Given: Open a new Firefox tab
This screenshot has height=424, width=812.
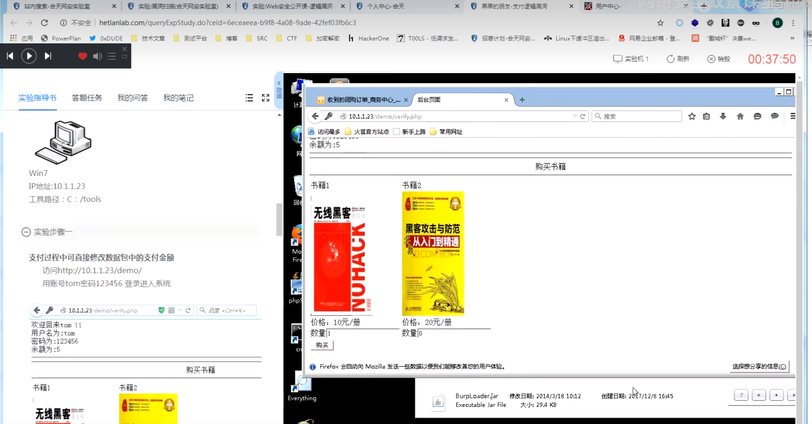Looking at the screenshot, I should [522, 100].
